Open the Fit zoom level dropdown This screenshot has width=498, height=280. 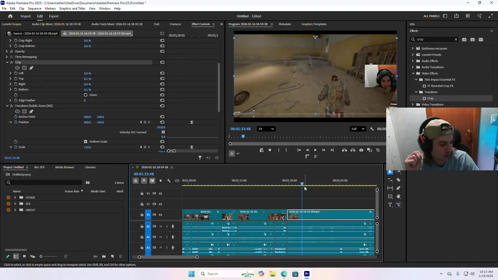coord(267,129)
